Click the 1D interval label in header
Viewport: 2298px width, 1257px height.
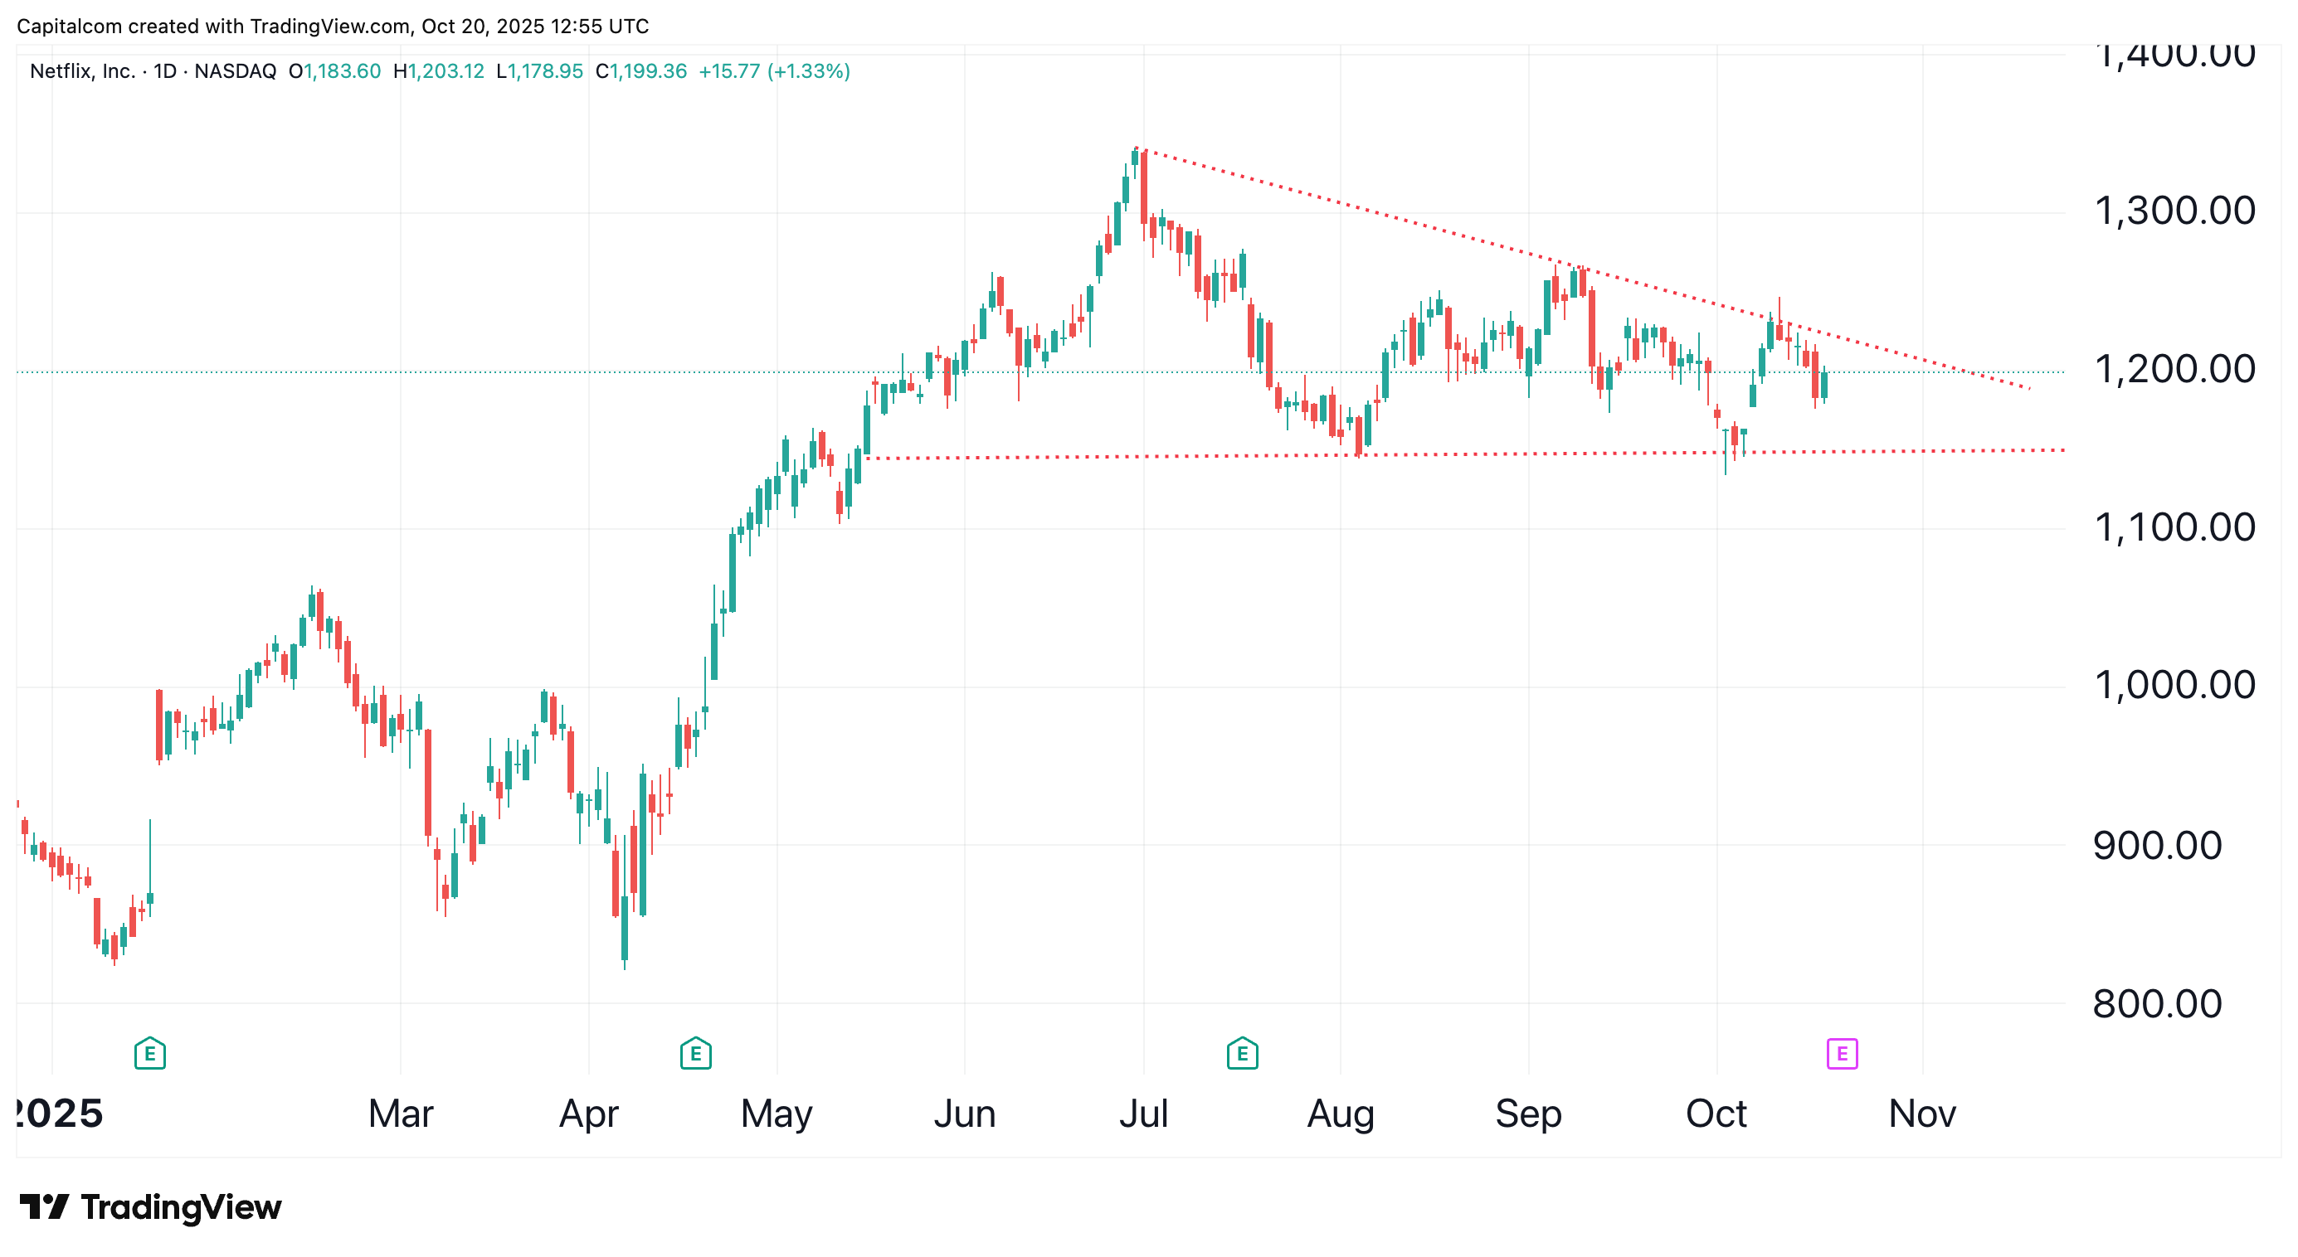165,71
